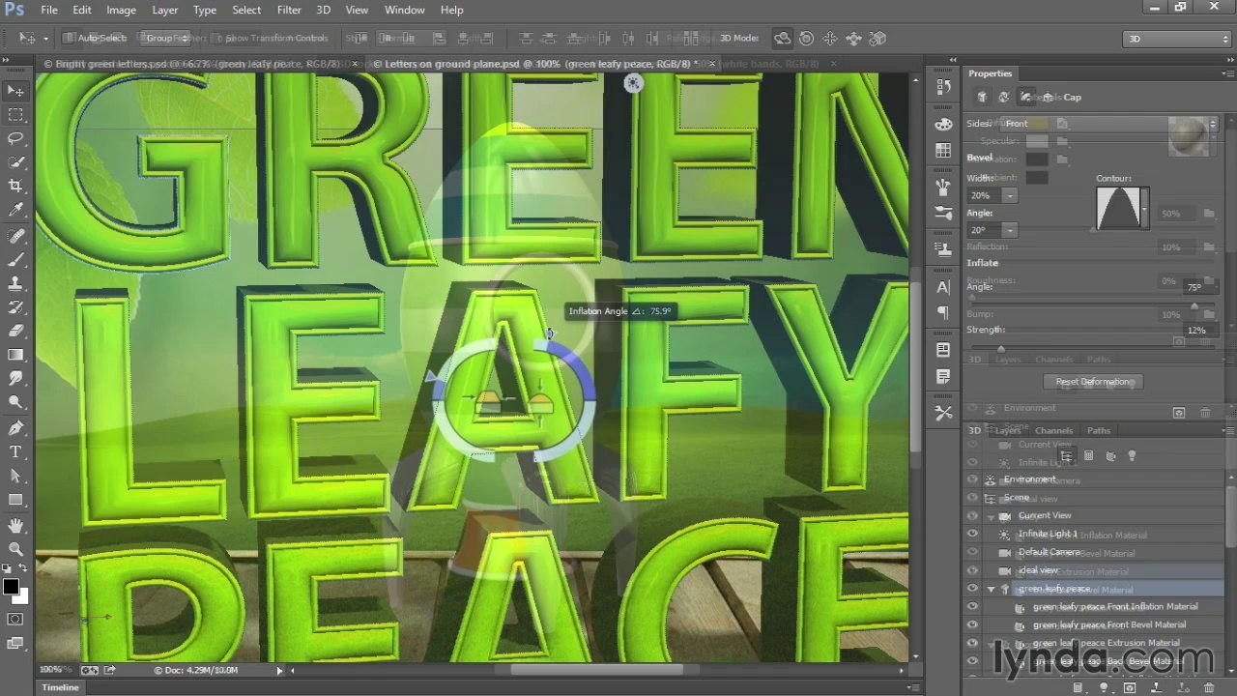Screen dimensions: 1237x696
Task: Open the Timeline panel tab
Action: point(60,687)
